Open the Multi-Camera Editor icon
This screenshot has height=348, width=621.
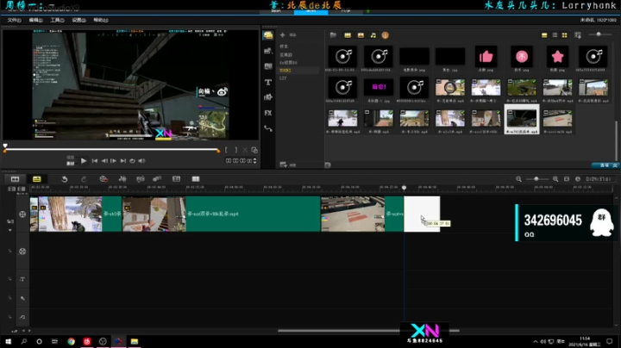click(x=196, y=179)
